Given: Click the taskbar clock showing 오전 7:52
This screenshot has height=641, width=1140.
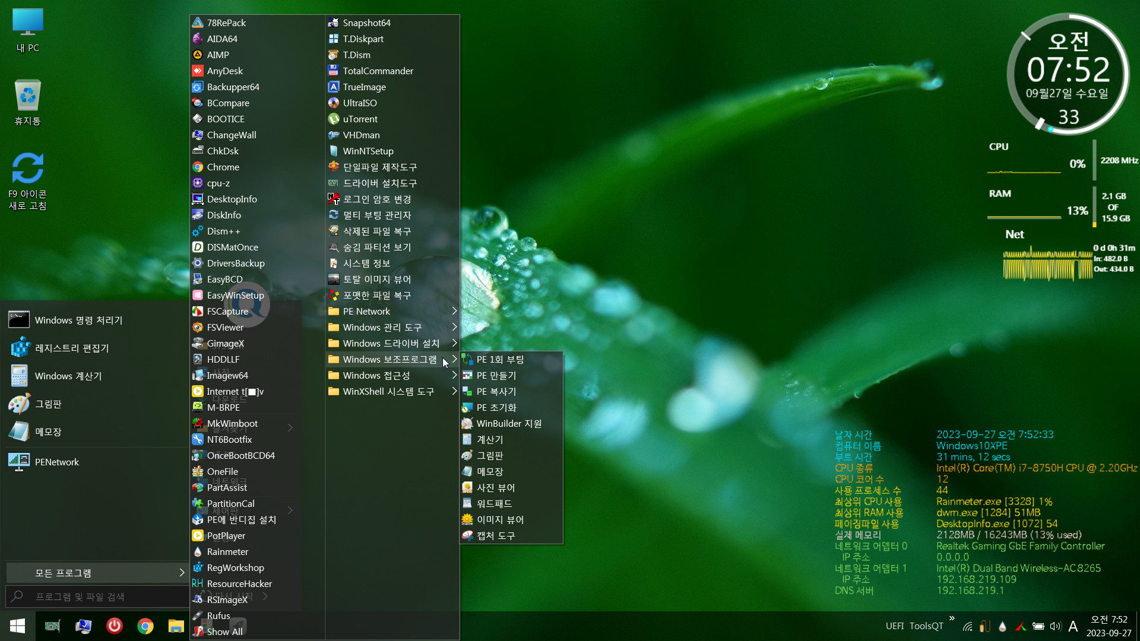Looking at the screenshot, I should [1109, 626].
